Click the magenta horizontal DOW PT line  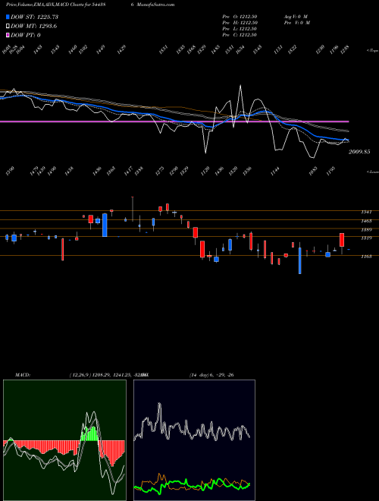(x=174, y=121)
